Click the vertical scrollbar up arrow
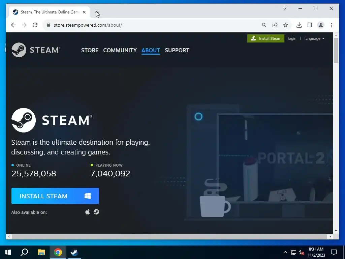The height and width of the screenshot is (259, 345). pyautogui.click(x=336, y=35)
